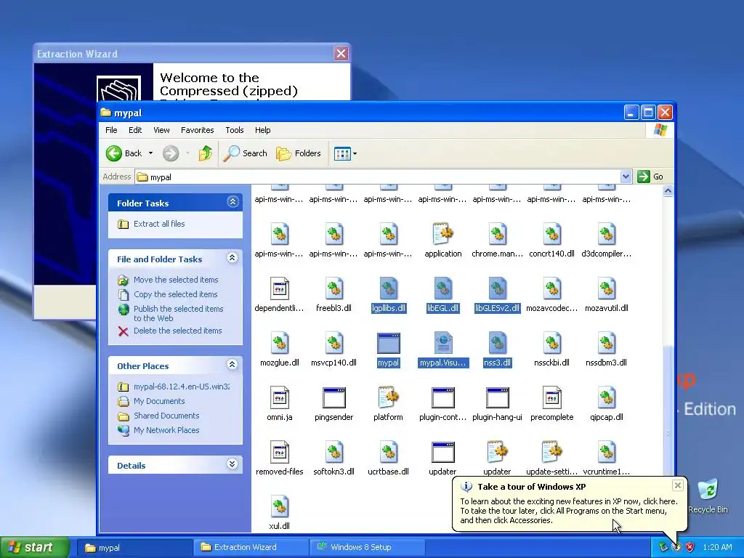Select concrt140.dll file icon
Screen dimensions: 744x558
[552, 235]
